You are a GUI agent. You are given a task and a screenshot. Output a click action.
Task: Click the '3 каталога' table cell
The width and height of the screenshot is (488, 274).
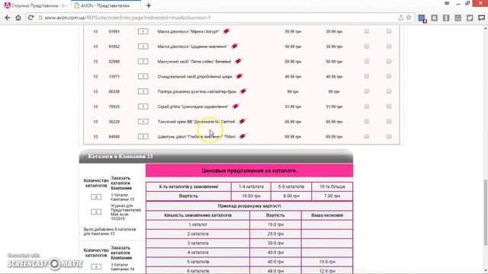pos(197,243)
